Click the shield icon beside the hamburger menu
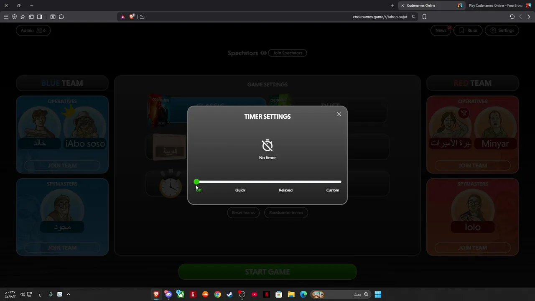This screenshot has width=535, height=301. (x=14, y=17)
